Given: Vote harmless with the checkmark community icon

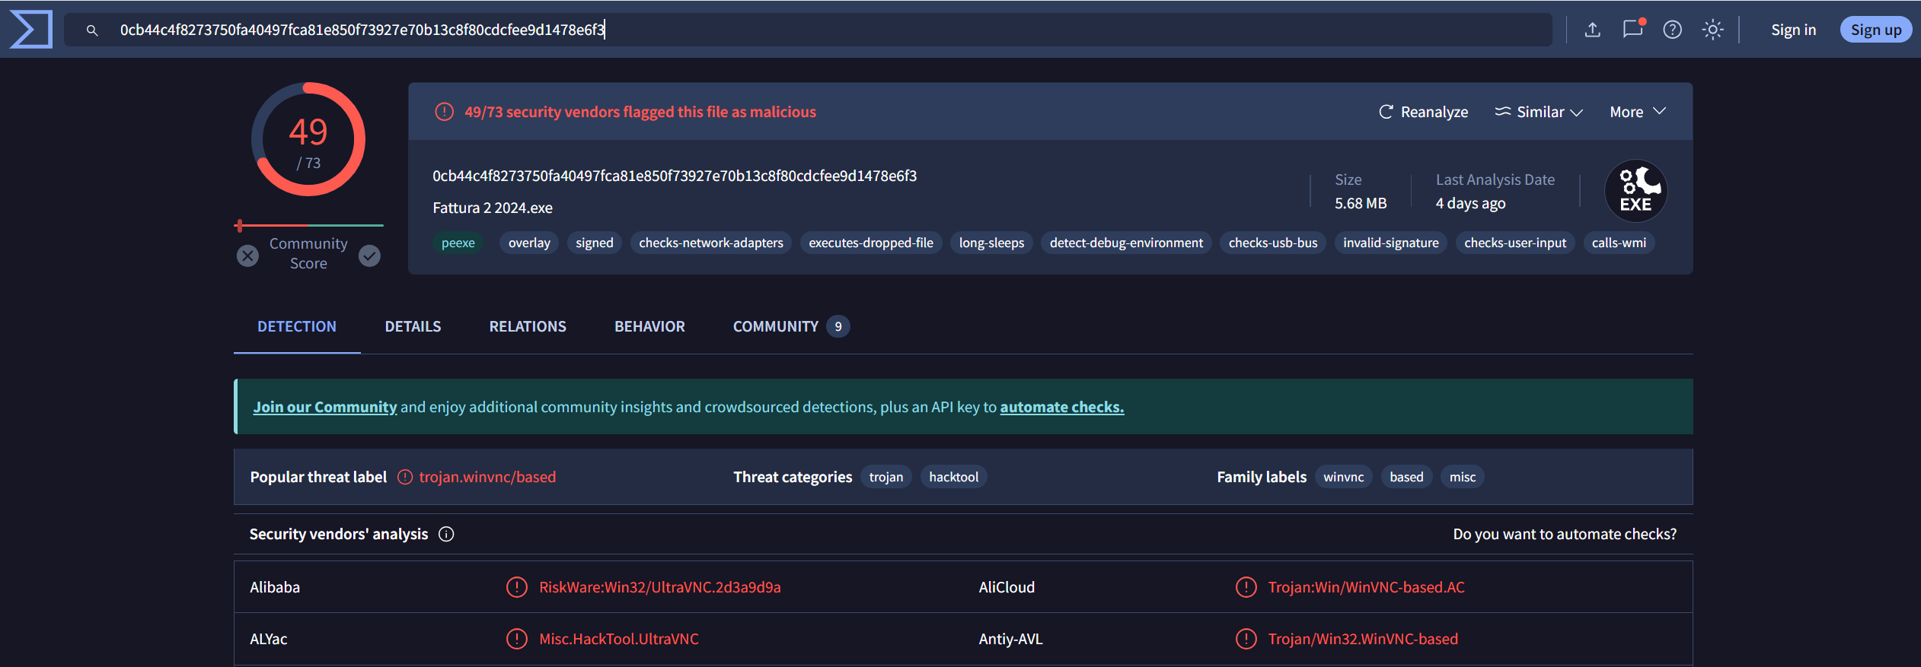Looking at the screenshot, I should (x=369, y=256).
